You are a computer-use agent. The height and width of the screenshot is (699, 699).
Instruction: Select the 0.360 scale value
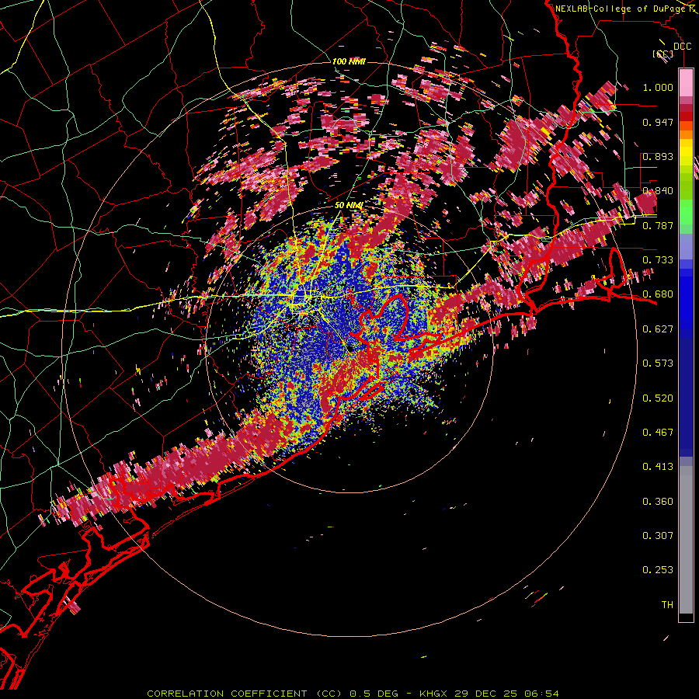pos(658,502)
